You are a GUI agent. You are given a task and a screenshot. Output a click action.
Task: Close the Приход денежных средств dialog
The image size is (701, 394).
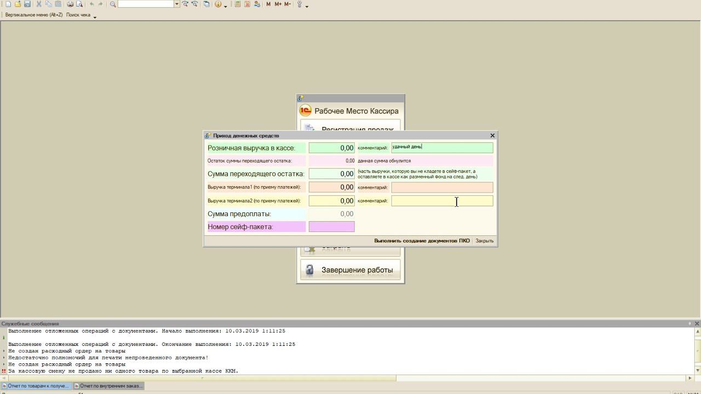click(x=492, y=135)
